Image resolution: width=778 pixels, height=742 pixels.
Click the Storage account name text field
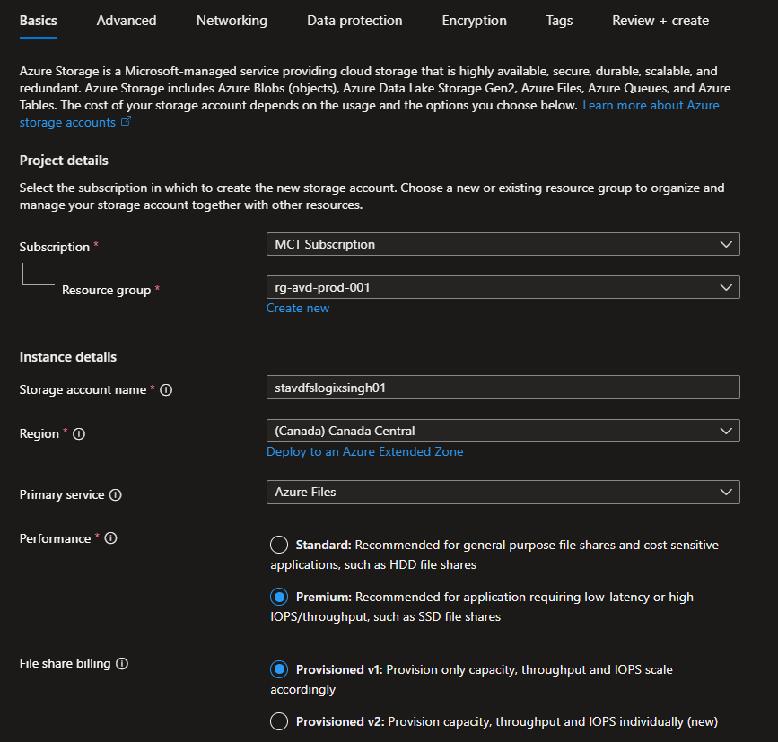coord(503,387)
